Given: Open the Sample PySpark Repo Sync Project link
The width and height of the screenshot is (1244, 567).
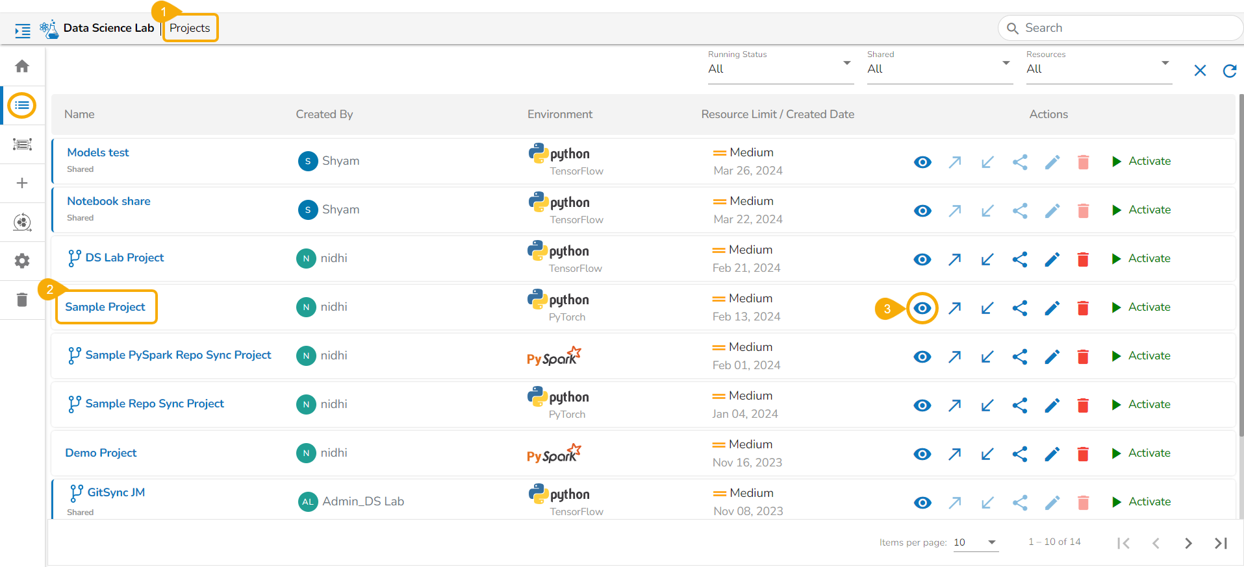Looking at the screenshot, I should tap(178, 355).
